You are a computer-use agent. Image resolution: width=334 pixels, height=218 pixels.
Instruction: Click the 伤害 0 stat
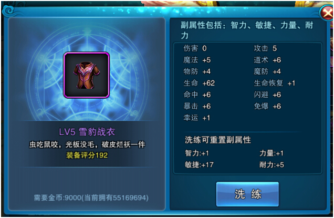195,48
